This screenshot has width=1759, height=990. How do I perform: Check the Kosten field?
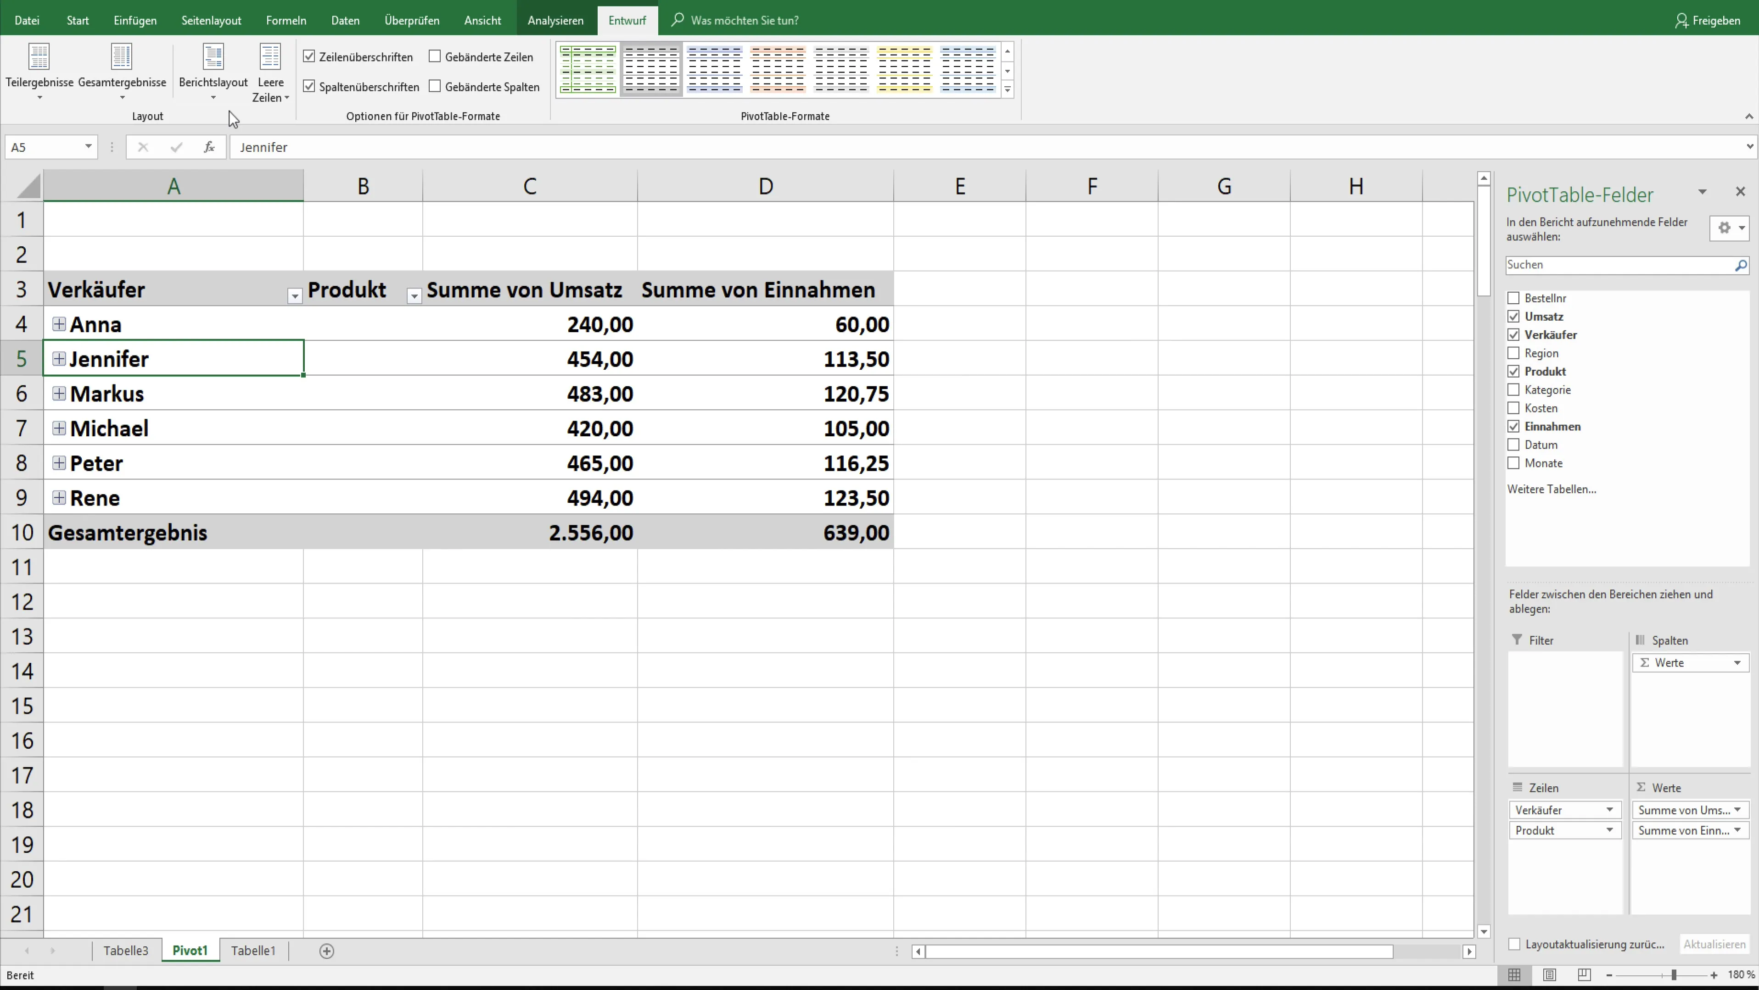click(1513, 408)
